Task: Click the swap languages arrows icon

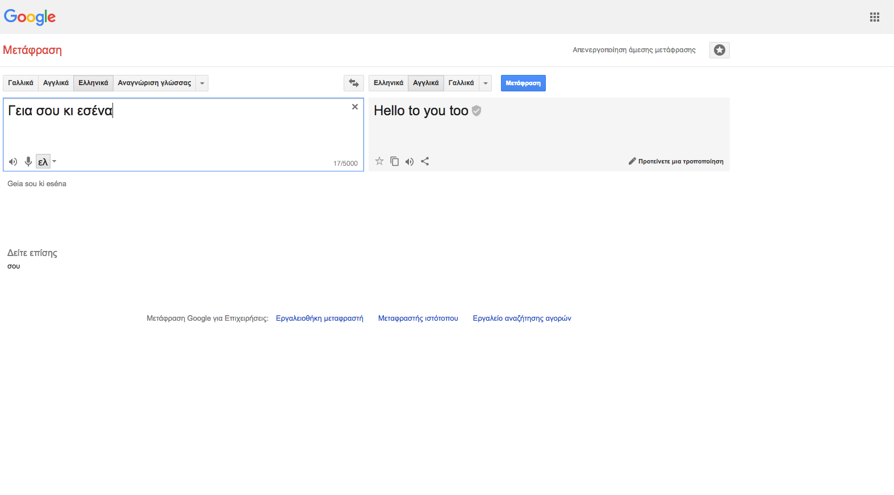Action: click(353, 83)
